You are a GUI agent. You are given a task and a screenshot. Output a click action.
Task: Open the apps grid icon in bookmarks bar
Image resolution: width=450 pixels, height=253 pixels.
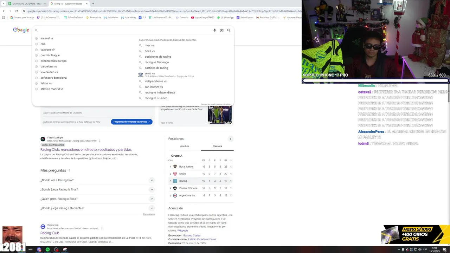coord(4,17)
